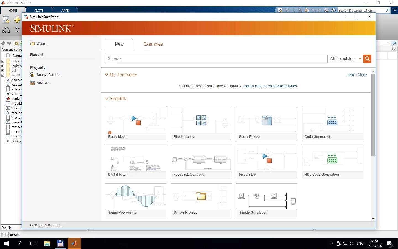Collapse the My Templates section
Viewport: 398px width, 249px height.
pyautogui.click(x=106, y=75)
